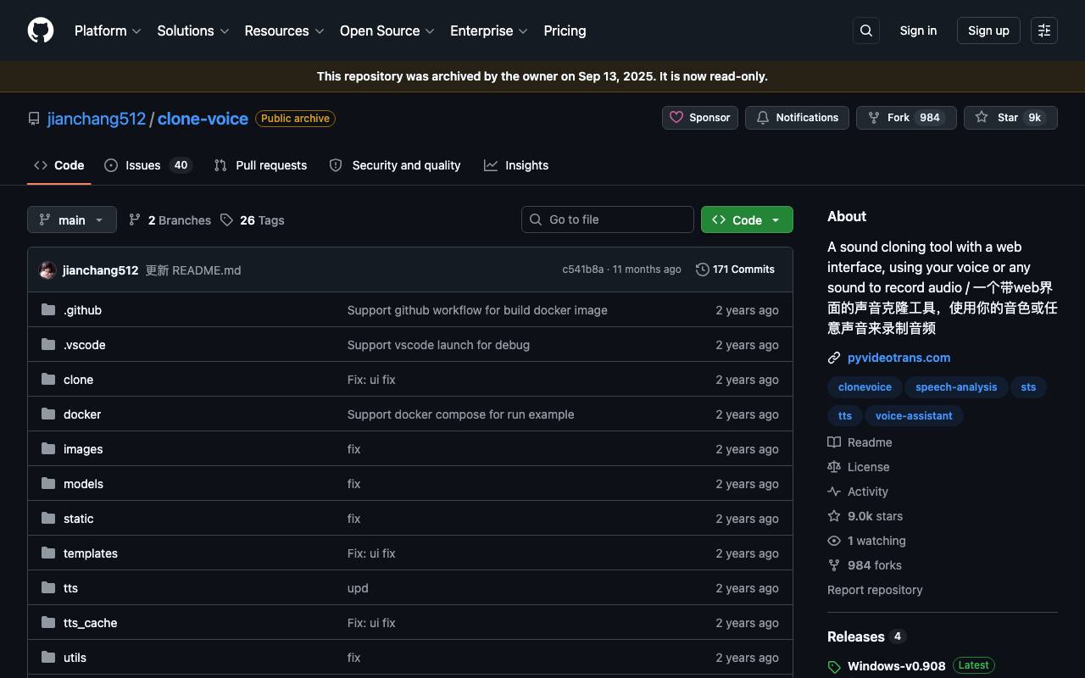Click the Sign in link
Screen dimensions: 1085x678
[x=918, y=31]
